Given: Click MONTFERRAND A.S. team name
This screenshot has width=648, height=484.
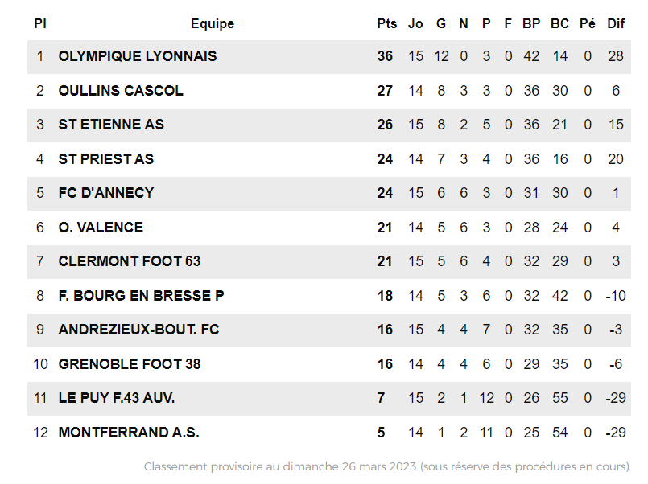Looking at the screenshot, I should click(x=129, y=433).
